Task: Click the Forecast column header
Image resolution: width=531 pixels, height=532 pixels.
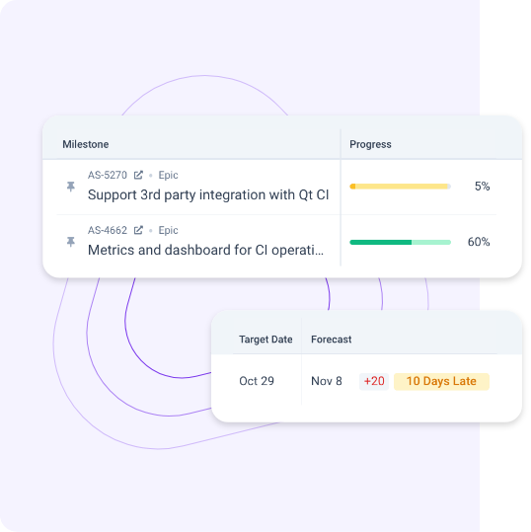Action: pyautogui.click(x=332, y=340)
